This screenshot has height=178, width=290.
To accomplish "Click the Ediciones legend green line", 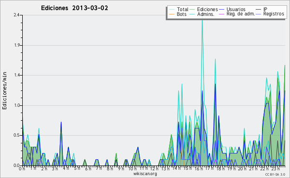I will tap(192, 10).
